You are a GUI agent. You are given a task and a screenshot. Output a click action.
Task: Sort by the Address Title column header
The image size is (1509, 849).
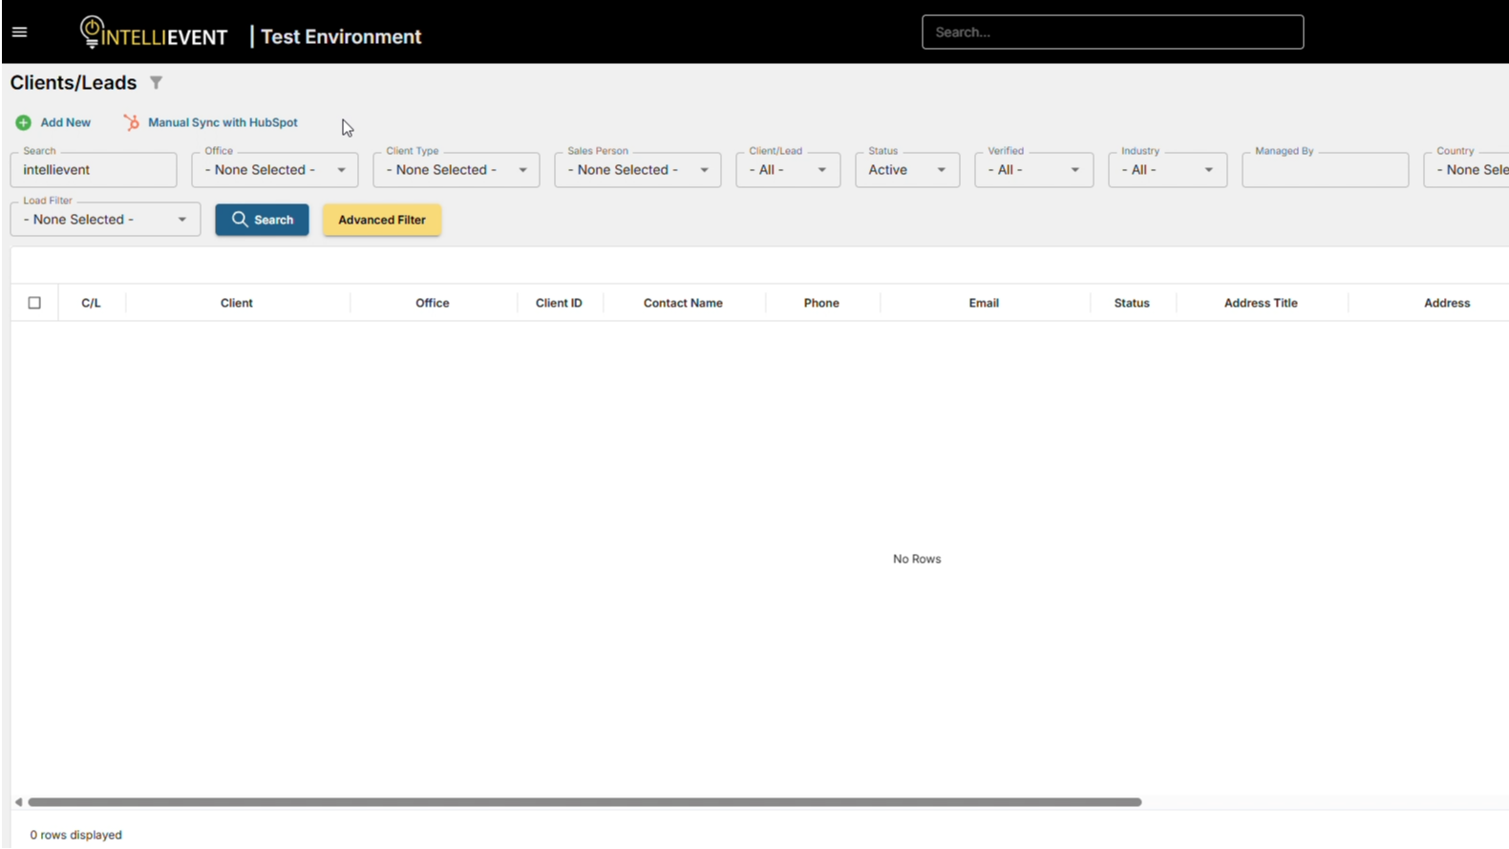1261,303
